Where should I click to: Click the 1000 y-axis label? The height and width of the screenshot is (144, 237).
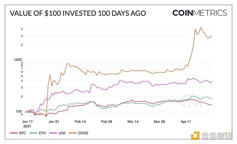click(x=18, y=60)
